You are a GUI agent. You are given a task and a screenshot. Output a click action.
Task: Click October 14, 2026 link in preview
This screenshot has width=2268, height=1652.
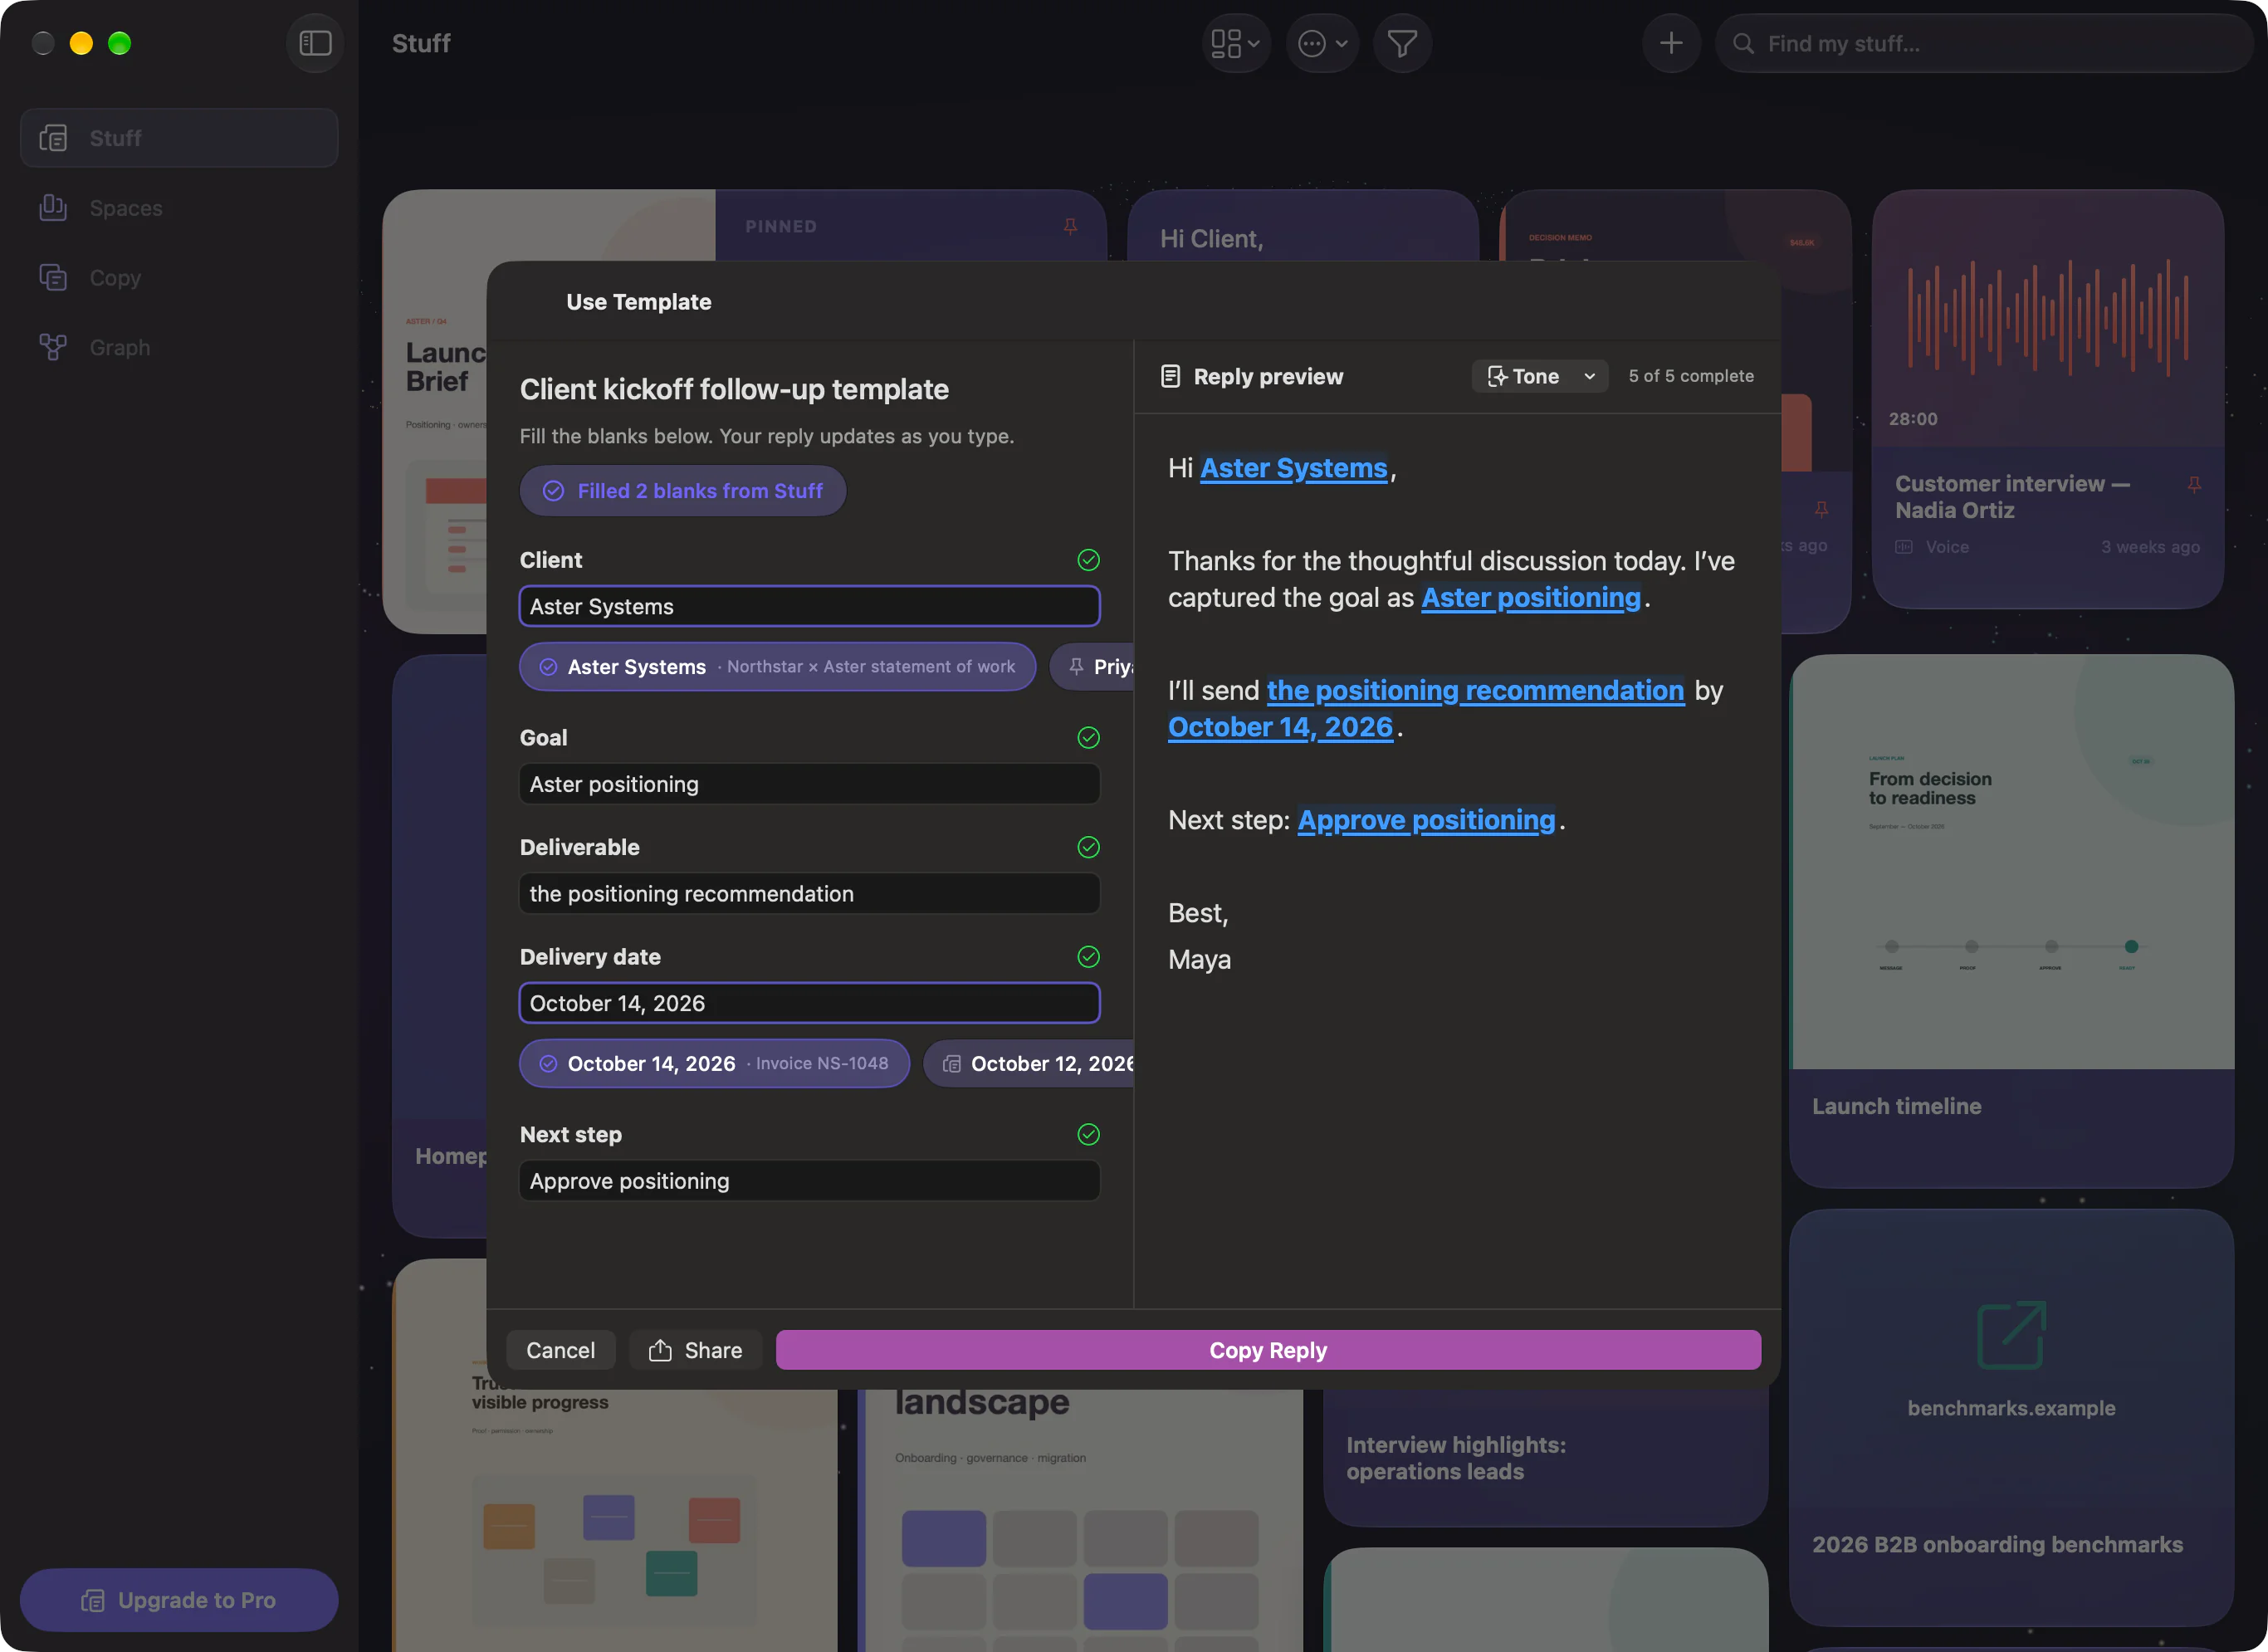pyautogui.click(x=1280, y=727)
